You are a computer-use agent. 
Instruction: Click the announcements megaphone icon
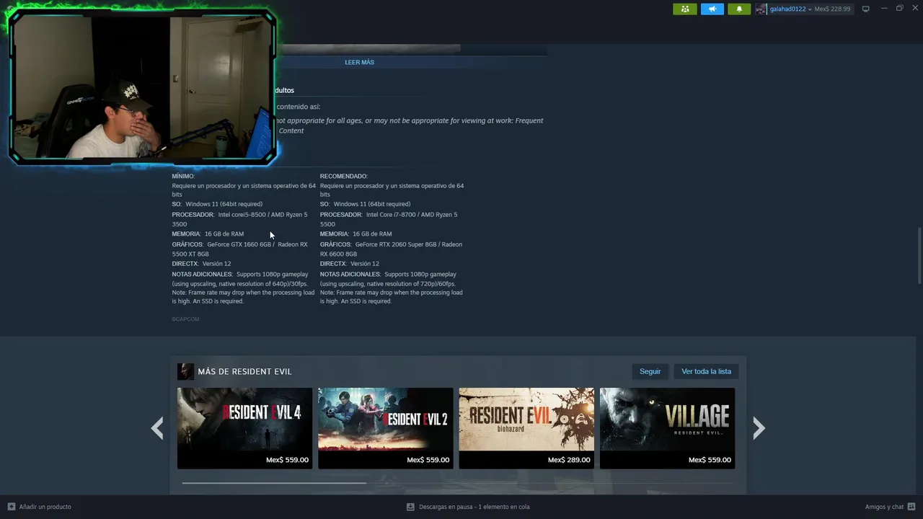tap(712, 9)
